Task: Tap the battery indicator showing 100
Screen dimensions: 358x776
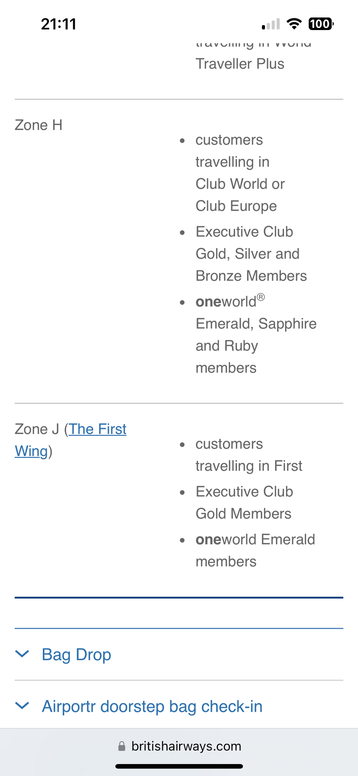Action: click(321, 23)
